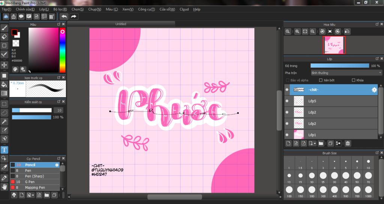The height and width of the screenshot is (204, 384).
Task: Choose brush size 1000 preset
Action: coord(368,191)
